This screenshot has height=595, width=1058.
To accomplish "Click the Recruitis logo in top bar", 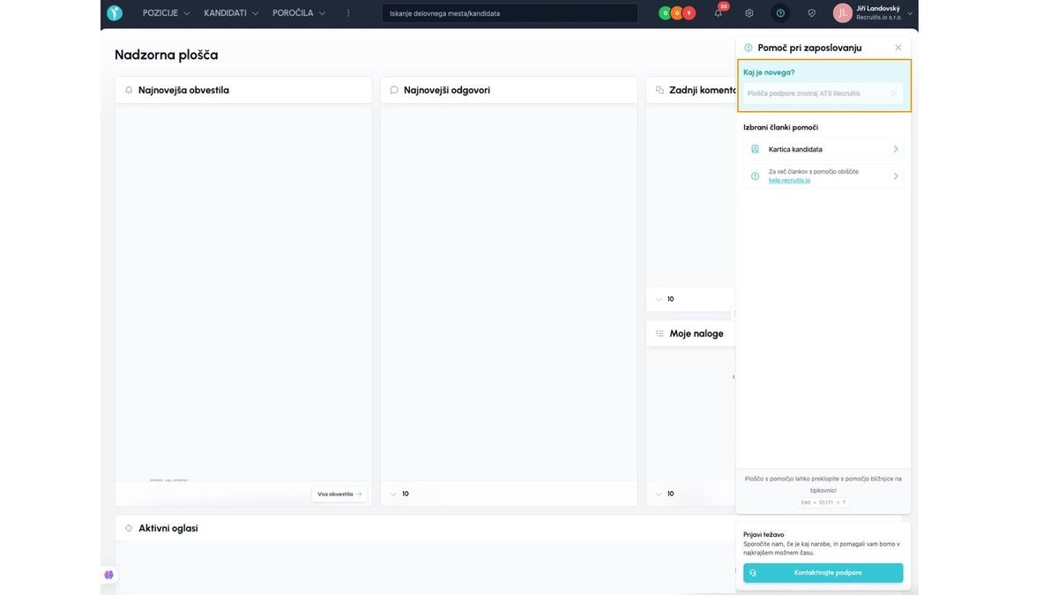I will coord(115,13).
